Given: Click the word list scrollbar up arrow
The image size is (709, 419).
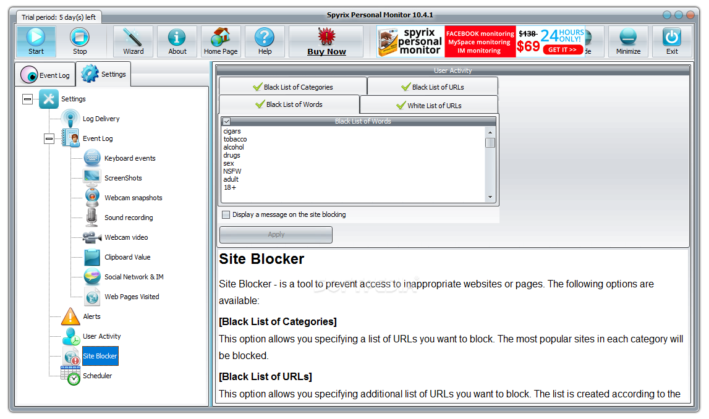Looking at the screenshot, I should (490, 132).
